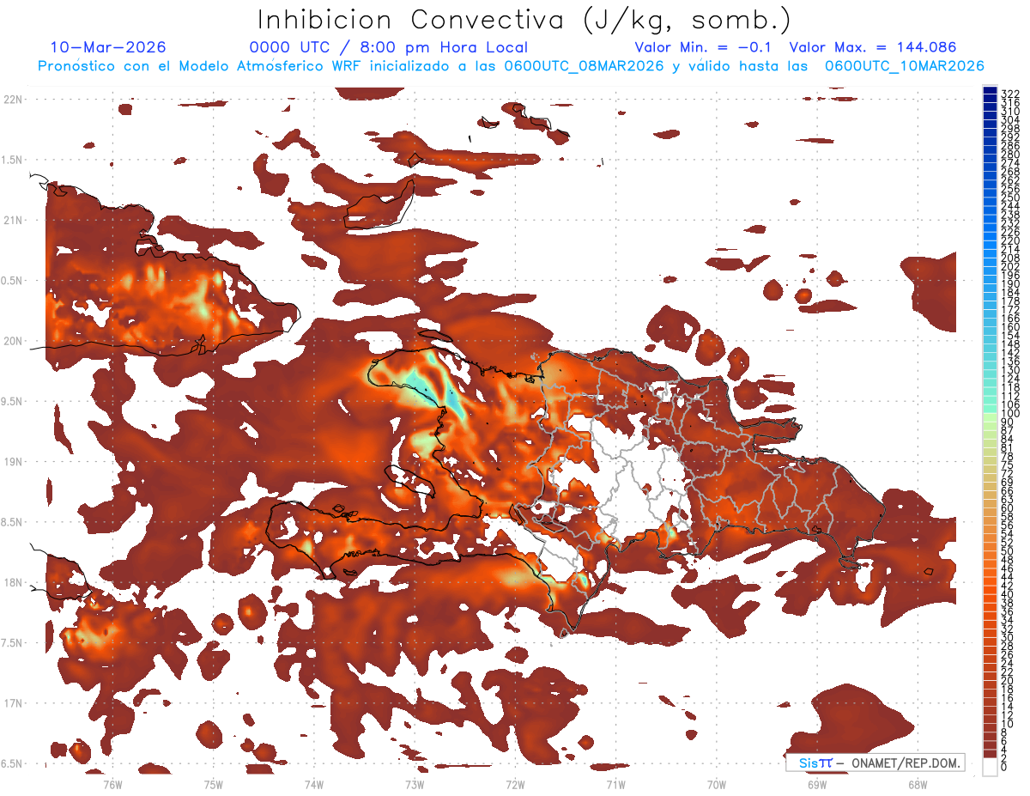1030x796 pixels.
Task: Click the '75W' longitude label
Action: click(x=213, y=783)
